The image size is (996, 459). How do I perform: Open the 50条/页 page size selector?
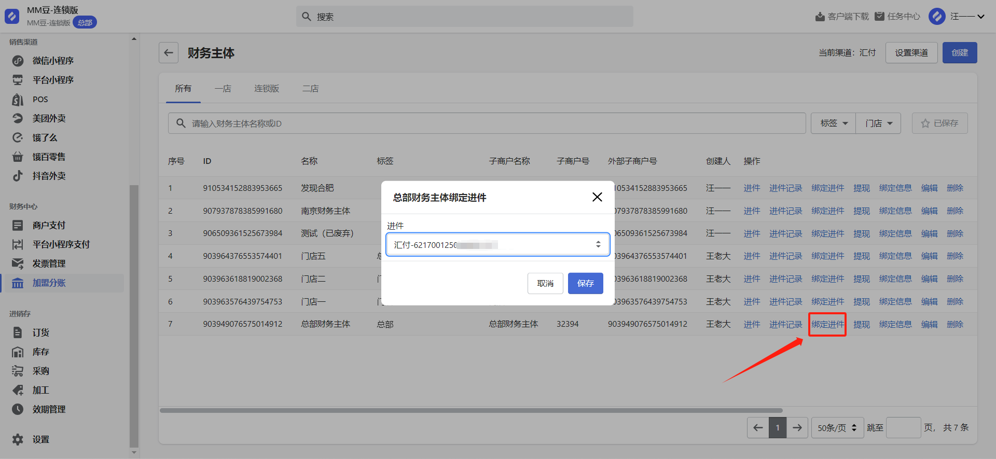tap(837, 428)
